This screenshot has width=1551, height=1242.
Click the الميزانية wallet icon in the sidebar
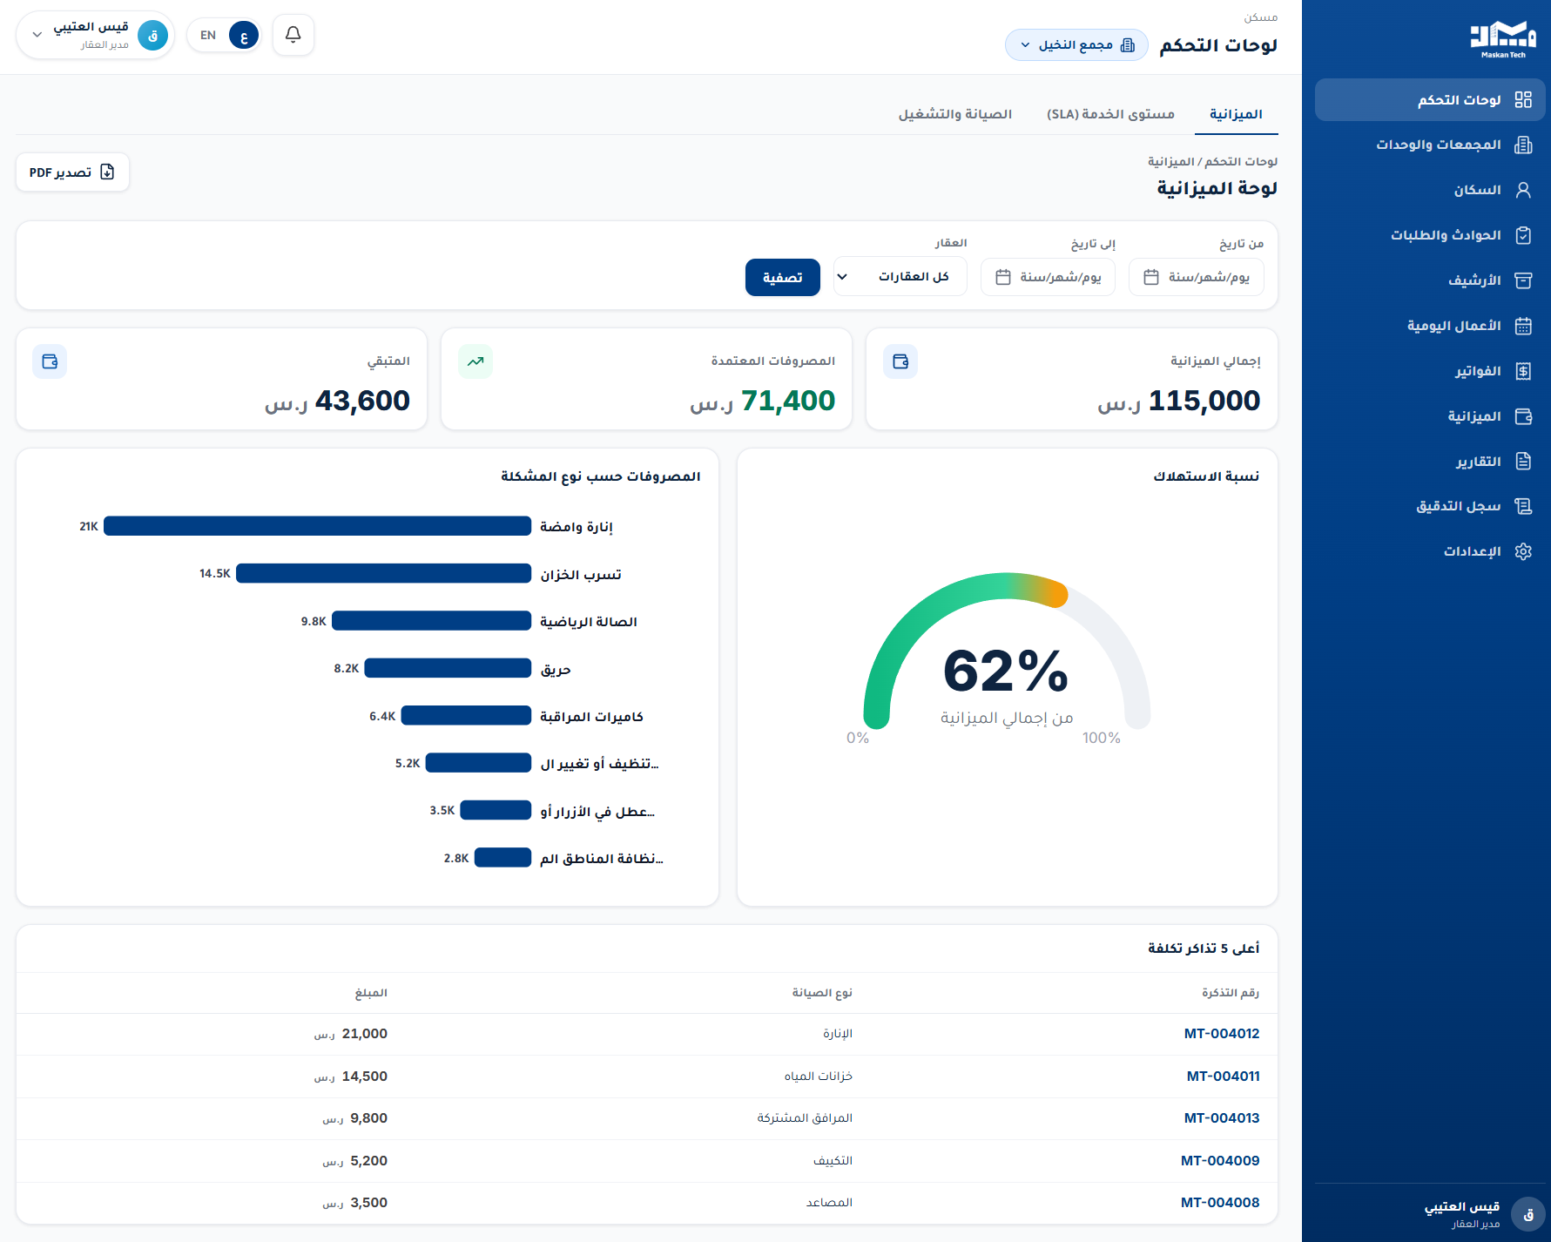tap(1523, 416)
